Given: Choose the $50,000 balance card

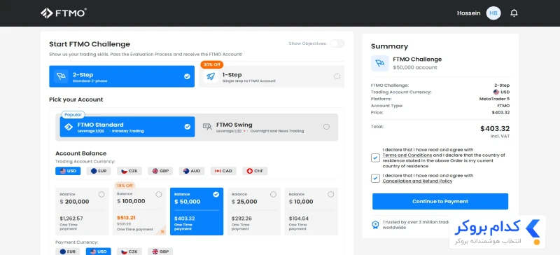Looking at the screenshot, I should [197, 212].
